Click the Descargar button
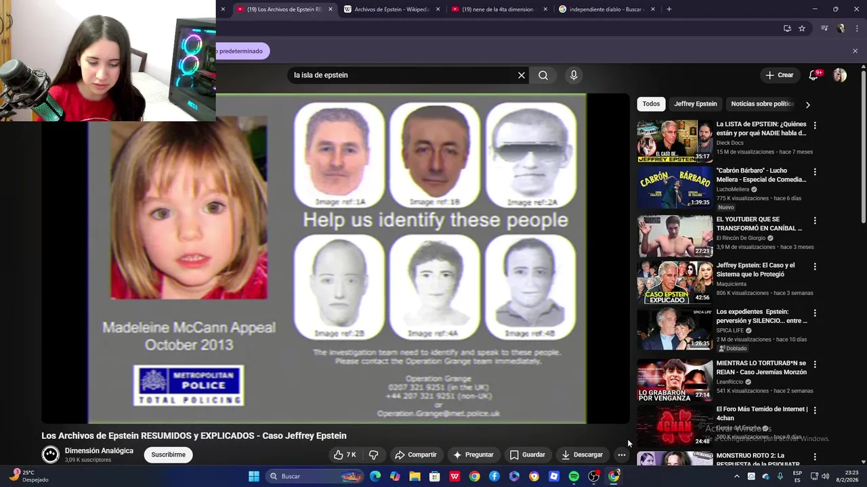 pyautogui.click(x=582, y=455)
